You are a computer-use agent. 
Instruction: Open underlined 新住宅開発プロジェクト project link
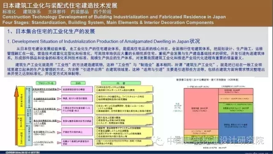pos(44,132)
